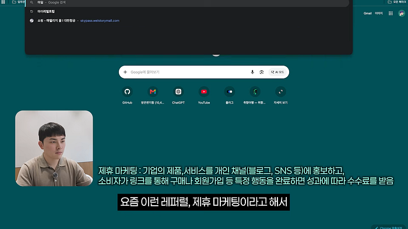
Task: Open the 자세히 보기 shortcut
Action: [x=280, y=95]
